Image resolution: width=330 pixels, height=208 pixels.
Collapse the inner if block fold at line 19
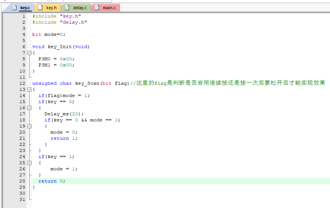click(x=29, y=126)
